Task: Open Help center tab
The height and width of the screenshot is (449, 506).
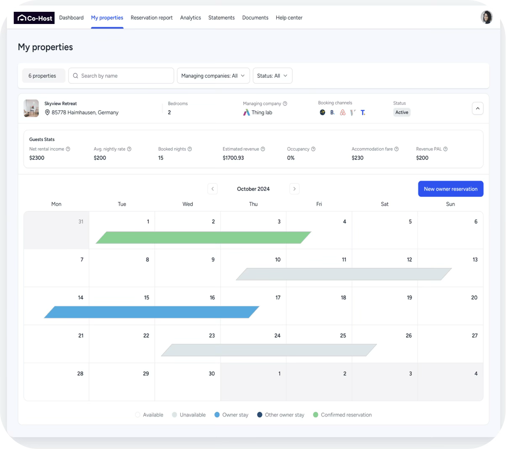Action: (289, 18)
